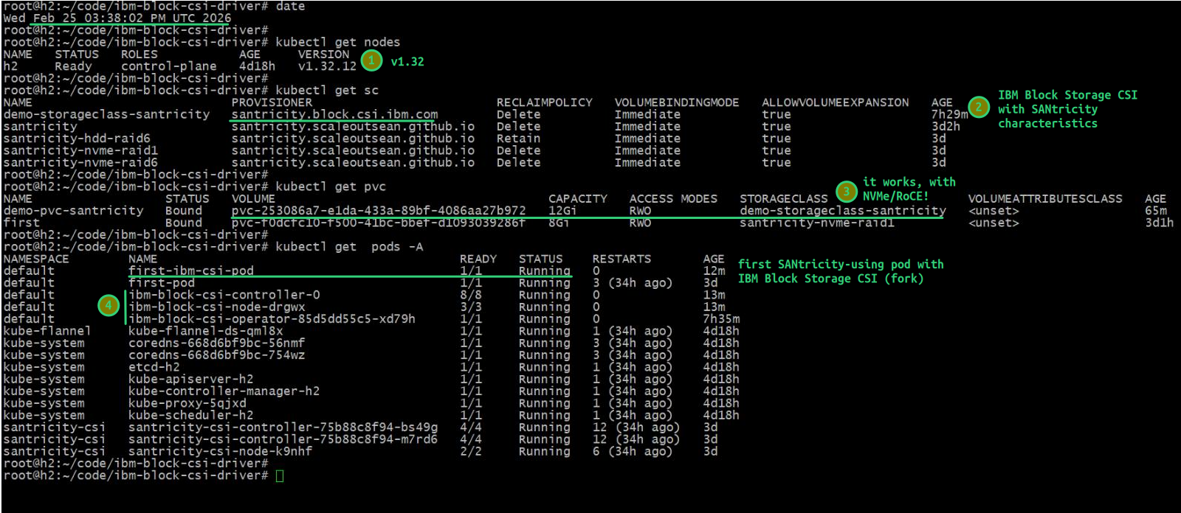The width and height of the screenshot is (1181, 513).
Task: Click pod 'kube-controller-manager-h2'
Action: point(224,391)
